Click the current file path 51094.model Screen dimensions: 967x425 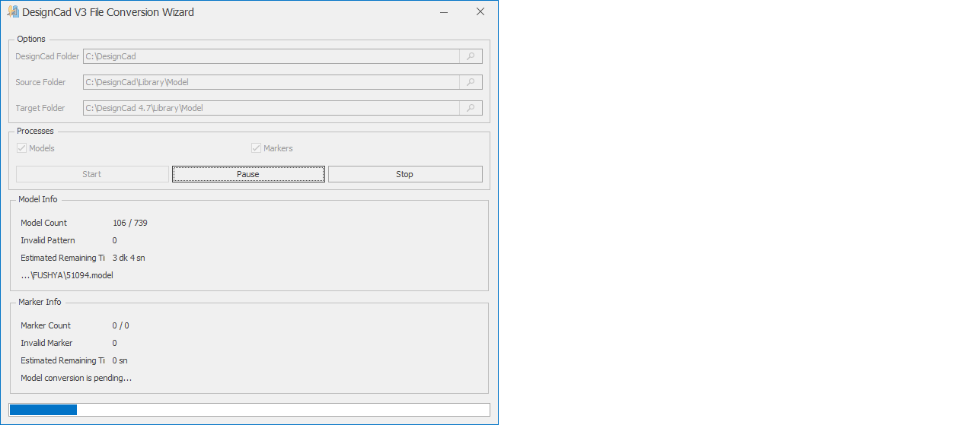pyautogui.click(x=67, y=275)
